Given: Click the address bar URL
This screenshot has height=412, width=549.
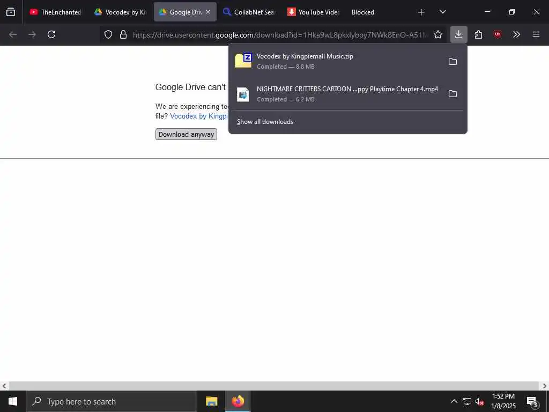Looking at the screenshot, I should point(280,35).
